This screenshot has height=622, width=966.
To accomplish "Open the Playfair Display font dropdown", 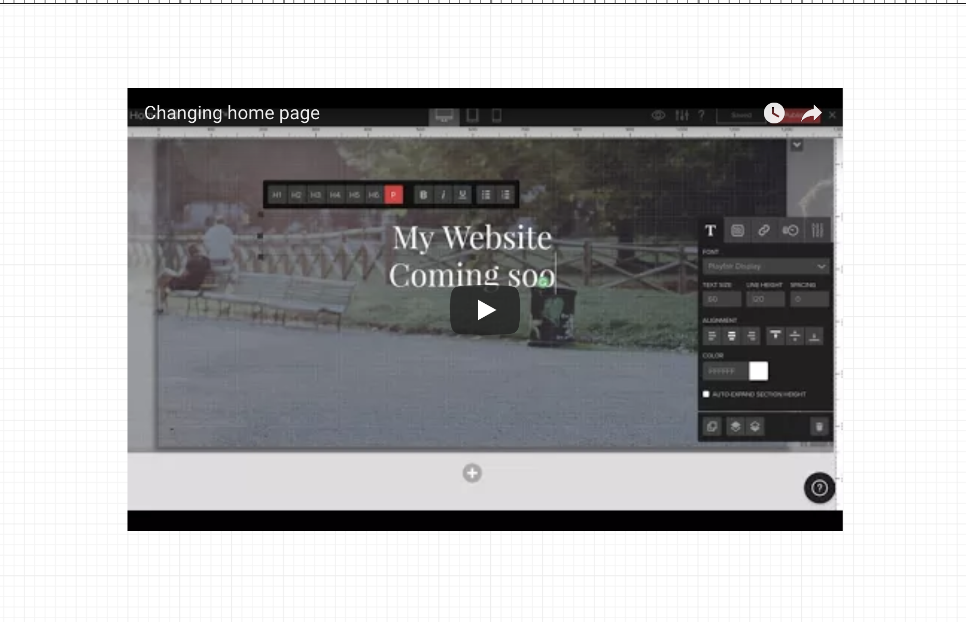I will pos(765,266).
